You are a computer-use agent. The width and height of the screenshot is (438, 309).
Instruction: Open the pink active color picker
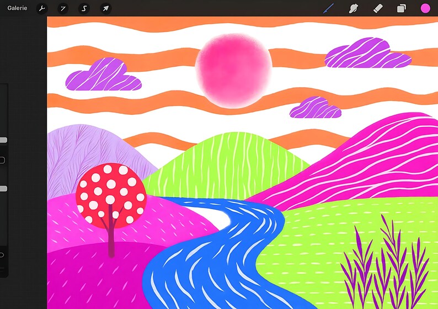425,8
